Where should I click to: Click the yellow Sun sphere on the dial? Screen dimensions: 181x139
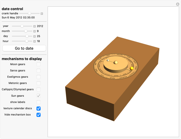point(132,68)
